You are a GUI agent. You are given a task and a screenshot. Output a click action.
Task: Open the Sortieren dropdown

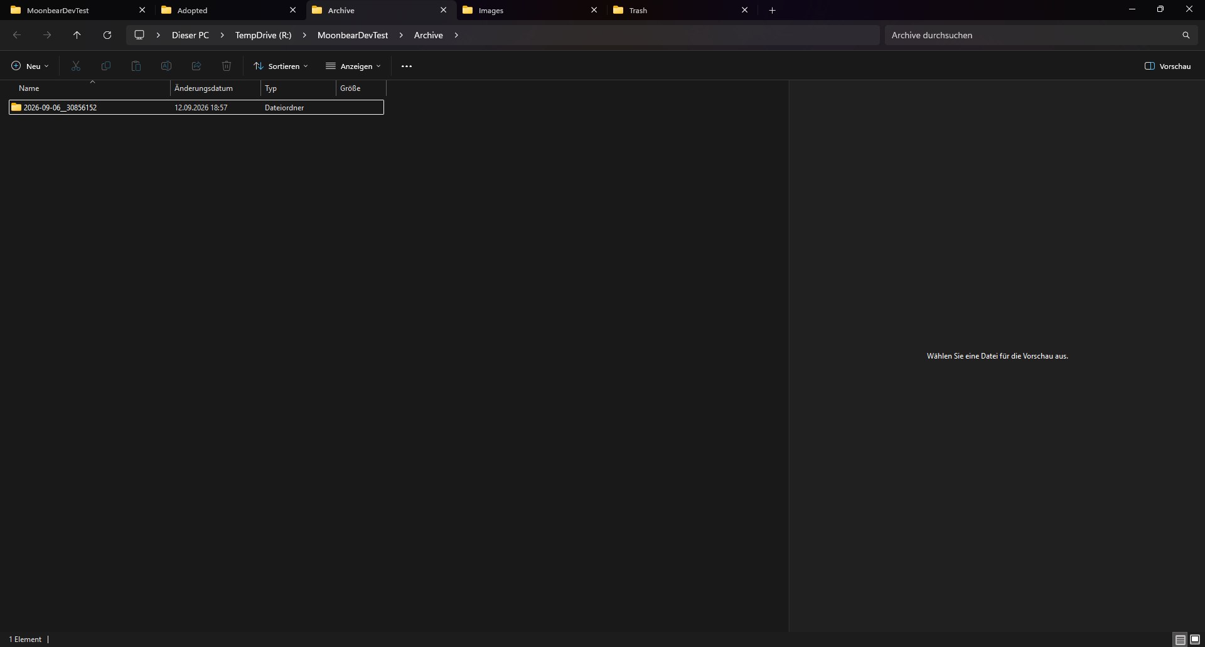tap(281, 66)
